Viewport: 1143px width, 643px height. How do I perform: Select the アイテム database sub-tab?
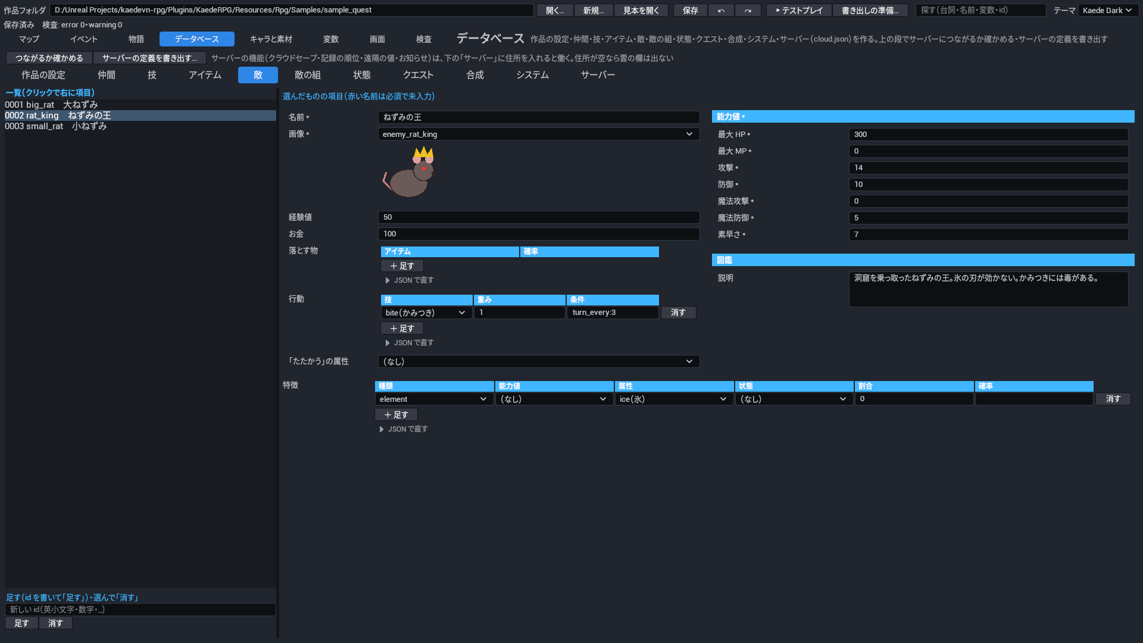[x=205, y=75]
